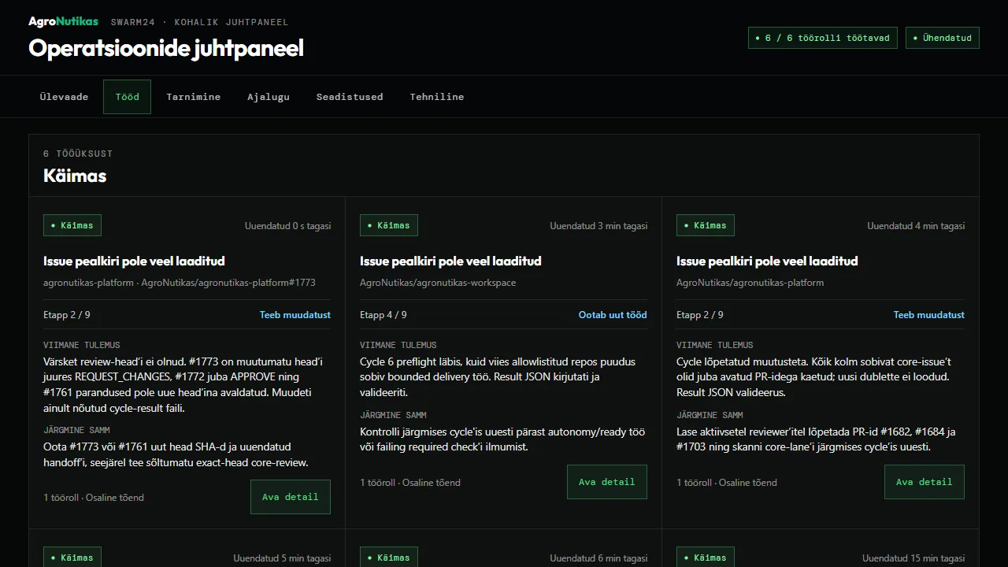
Task: Click next-step text starting 'Oota #1773 või #1761'
Action: pyautogui.click(x=176, y=454)
